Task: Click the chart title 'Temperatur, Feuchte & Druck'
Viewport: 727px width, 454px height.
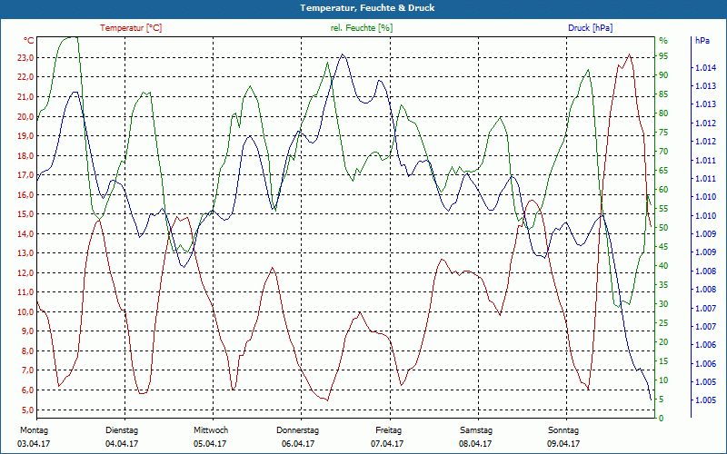Action: point(367,8)
